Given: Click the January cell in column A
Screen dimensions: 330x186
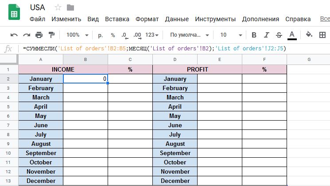Looking at the screenshot, I should [41, 79].
